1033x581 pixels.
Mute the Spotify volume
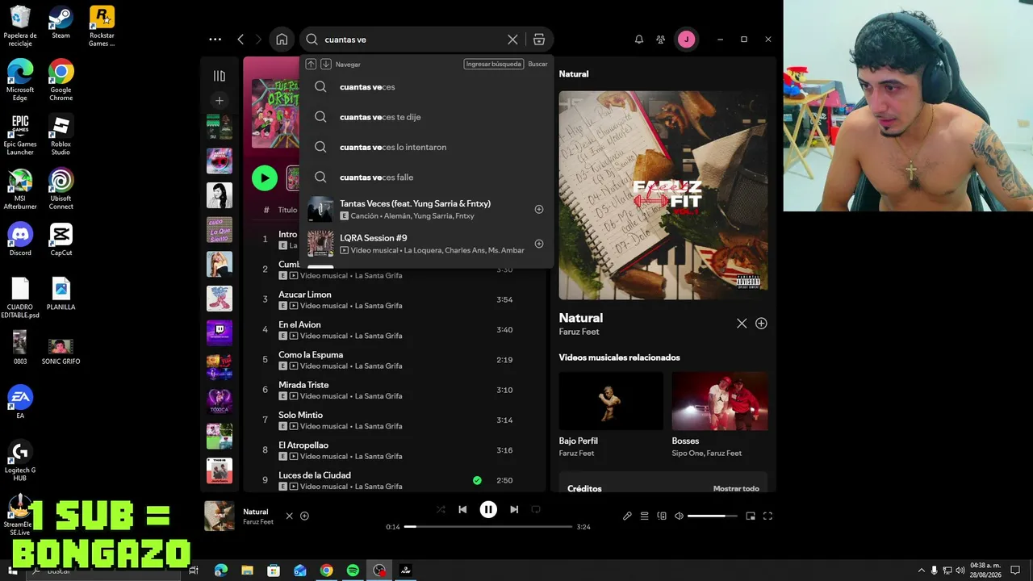(x=679, y=516)
